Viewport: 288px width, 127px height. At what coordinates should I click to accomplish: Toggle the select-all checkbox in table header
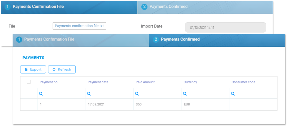[x=29, y=82]
